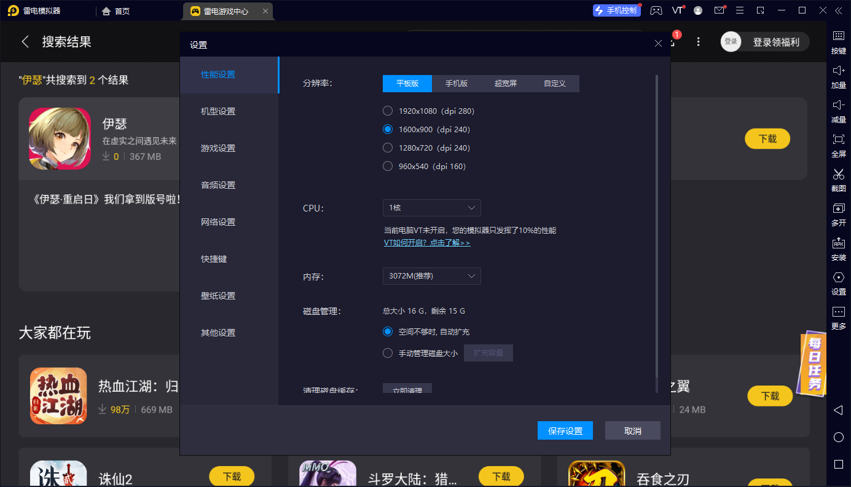Open the hamburger menu in the title bar

[x=740, y=10]
